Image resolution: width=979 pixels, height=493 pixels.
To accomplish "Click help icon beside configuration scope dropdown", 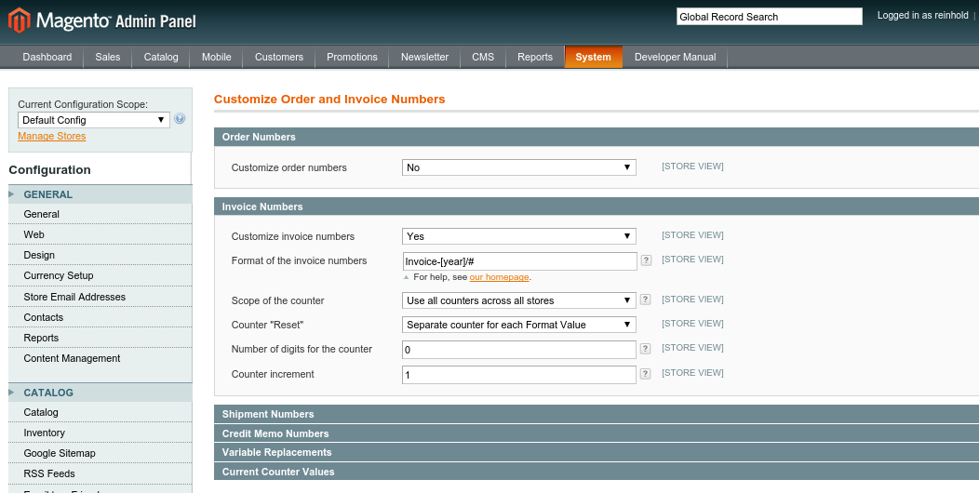I will tap(180, 119).
